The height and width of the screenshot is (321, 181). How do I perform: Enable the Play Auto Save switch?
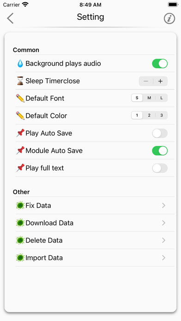point(160,133)
